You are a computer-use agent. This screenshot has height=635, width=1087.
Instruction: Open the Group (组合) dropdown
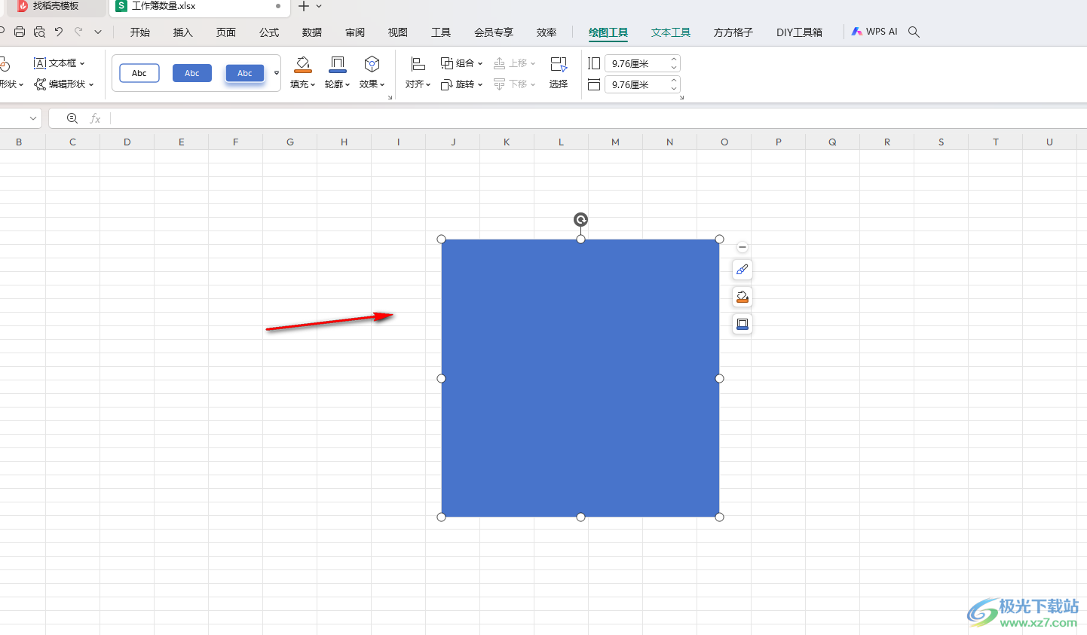coord(461,63)
